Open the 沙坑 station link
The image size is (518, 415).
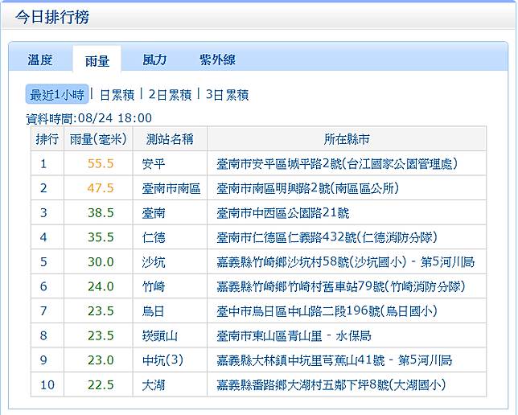[x=154, y=262]
